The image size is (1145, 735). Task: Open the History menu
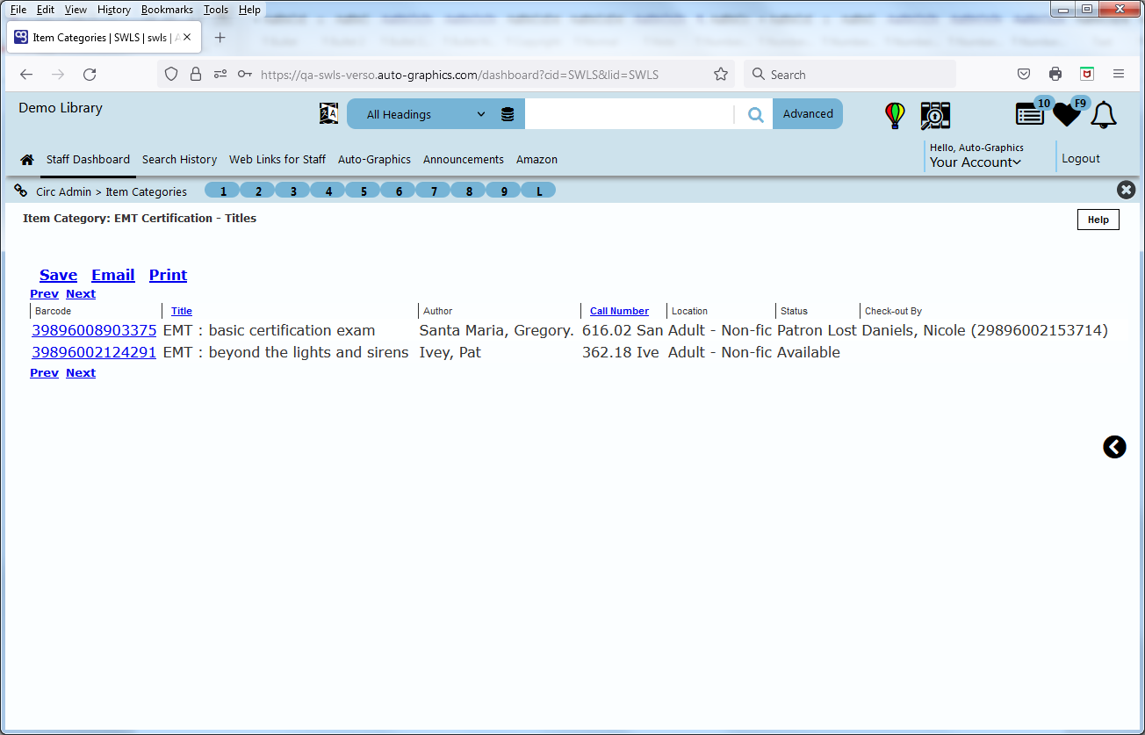point(114,10)
